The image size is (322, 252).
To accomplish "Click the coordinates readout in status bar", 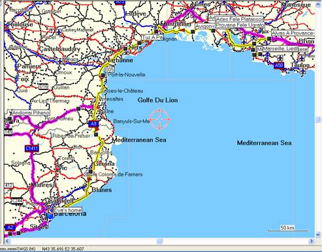I will 63,249.
